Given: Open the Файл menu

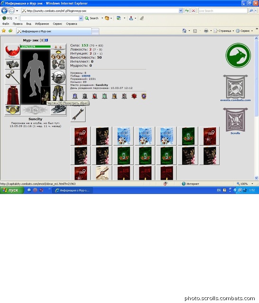Looking at the screenshot, I should (x=6, y=24).
